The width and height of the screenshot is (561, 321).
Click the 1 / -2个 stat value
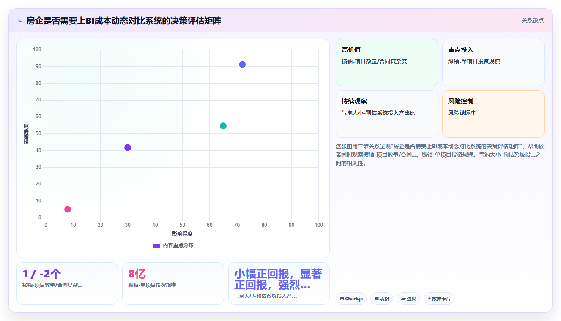(42, 274)
